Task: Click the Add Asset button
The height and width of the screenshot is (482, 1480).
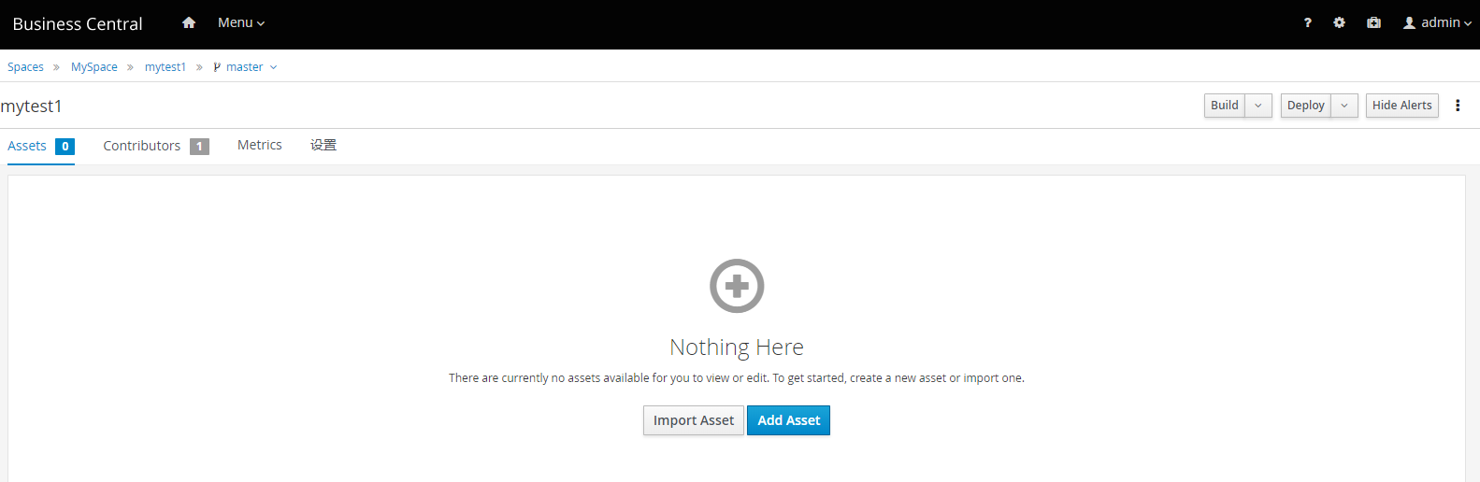Action: click(789, 420)
